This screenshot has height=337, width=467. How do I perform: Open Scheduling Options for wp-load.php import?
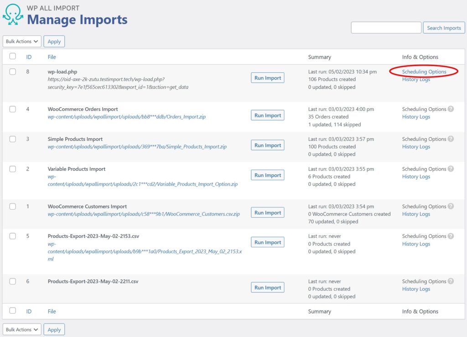pos(425,71)
